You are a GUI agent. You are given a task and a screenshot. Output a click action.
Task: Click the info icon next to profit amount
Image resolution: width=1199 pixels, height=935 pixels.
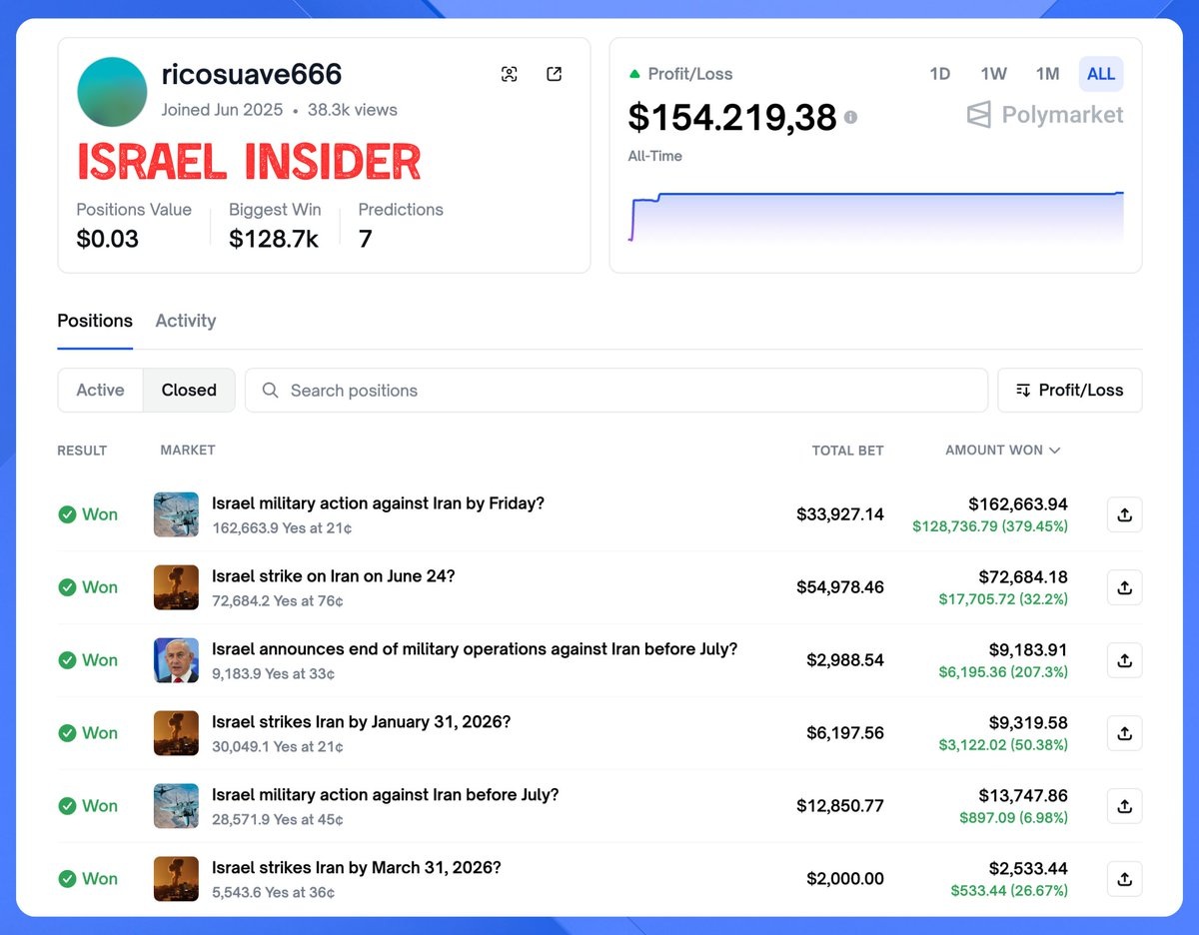[x=850, y=117]
